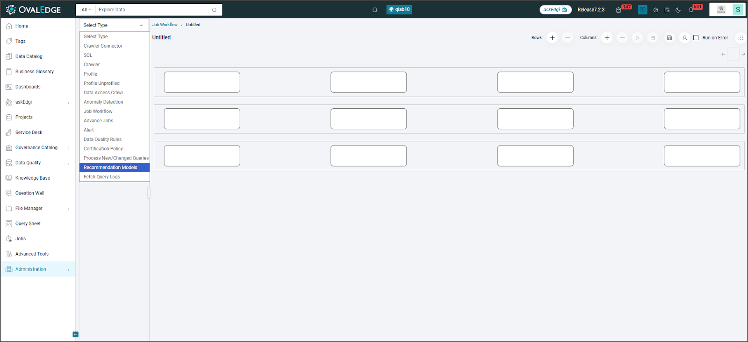The height and width of the screenshot is (342, 748).
Task: Select Data Quality Rules option in list
Action: [x=102, y=140]
